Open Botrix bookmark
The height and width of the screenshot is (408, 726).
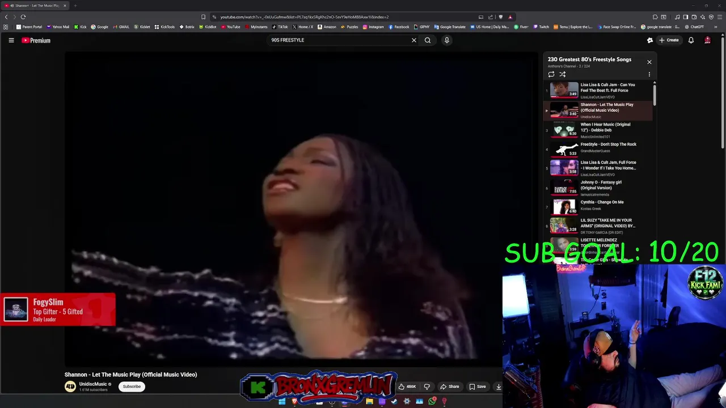[x=187, y=27]
